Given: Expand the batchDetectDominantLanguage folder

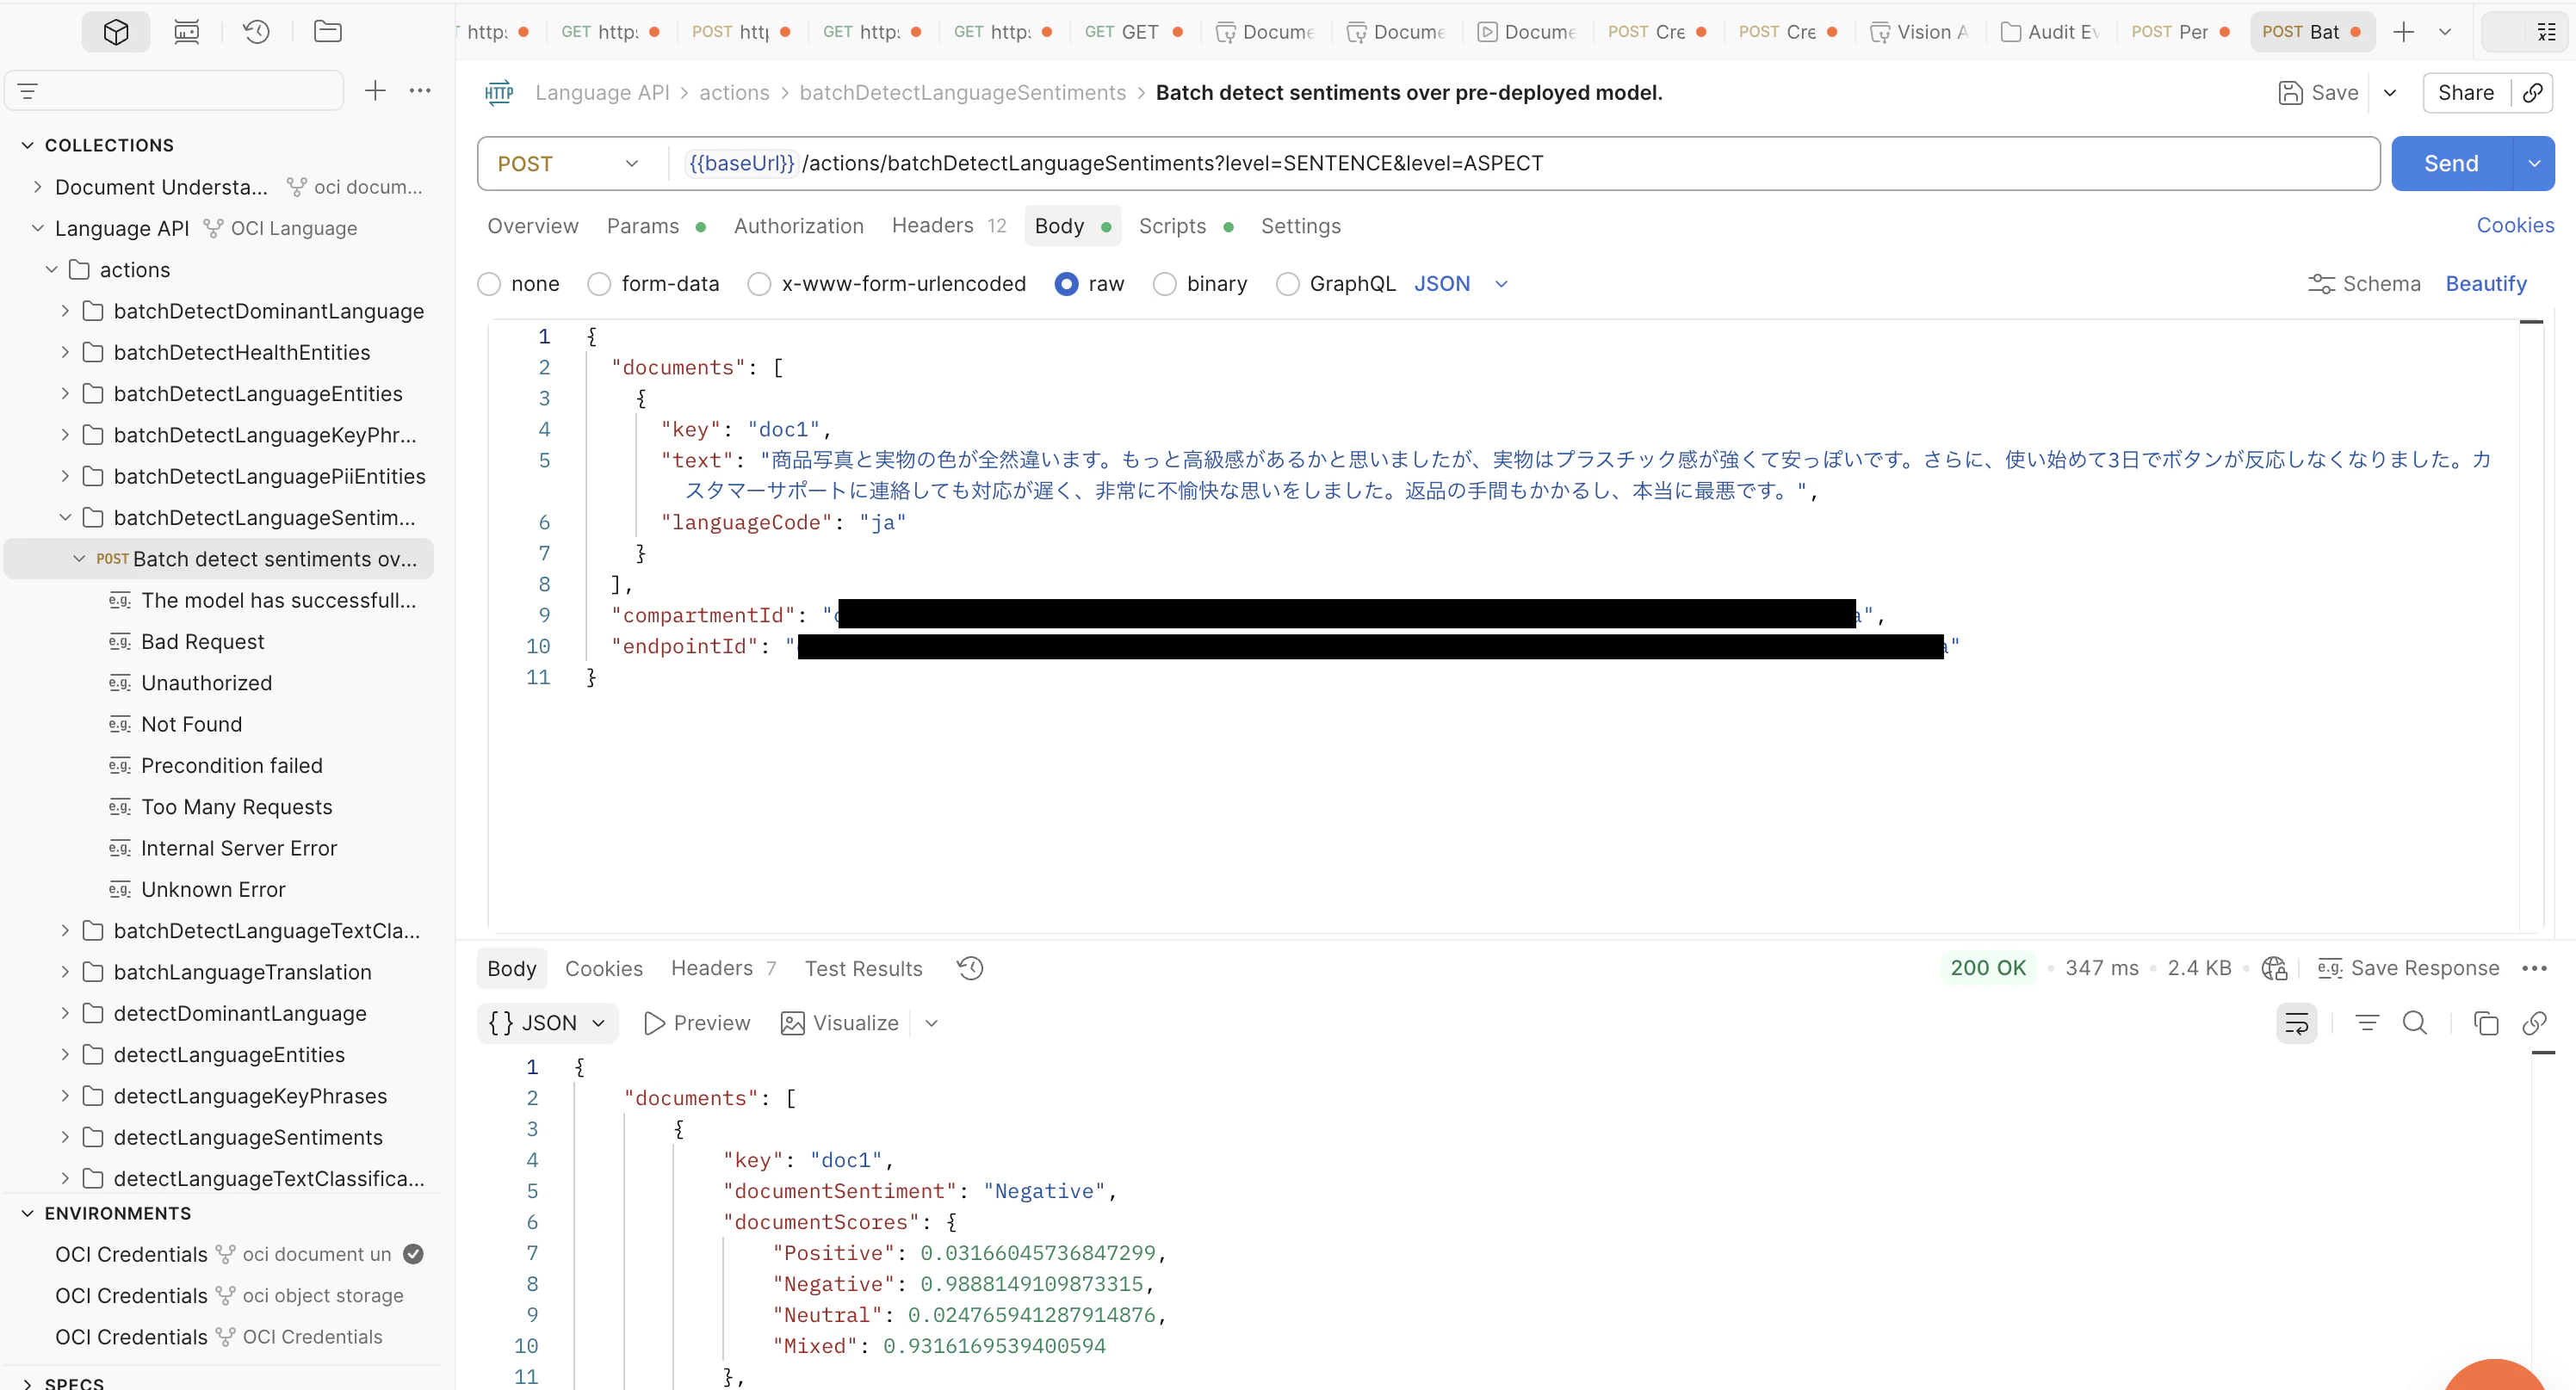Looking at the screenshot, I should (65, 311).
